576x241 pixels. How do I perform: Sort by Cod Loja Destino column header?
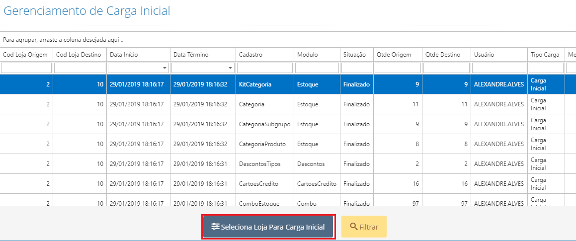click(x=80, y=55)
